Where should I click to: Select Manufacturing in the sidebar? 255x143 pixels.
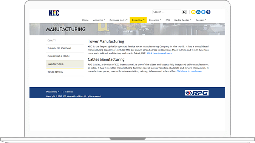[x=65, y=64]
